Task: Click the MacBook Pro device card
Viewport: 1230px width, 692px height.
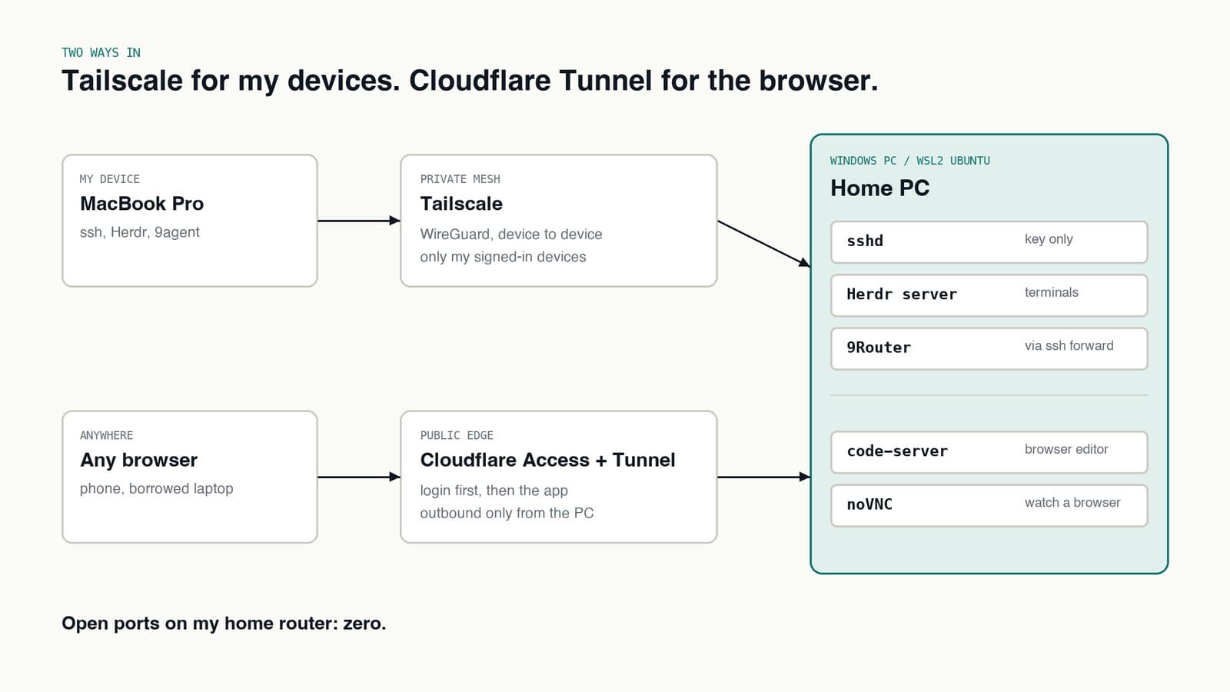Action: point(190,221)
